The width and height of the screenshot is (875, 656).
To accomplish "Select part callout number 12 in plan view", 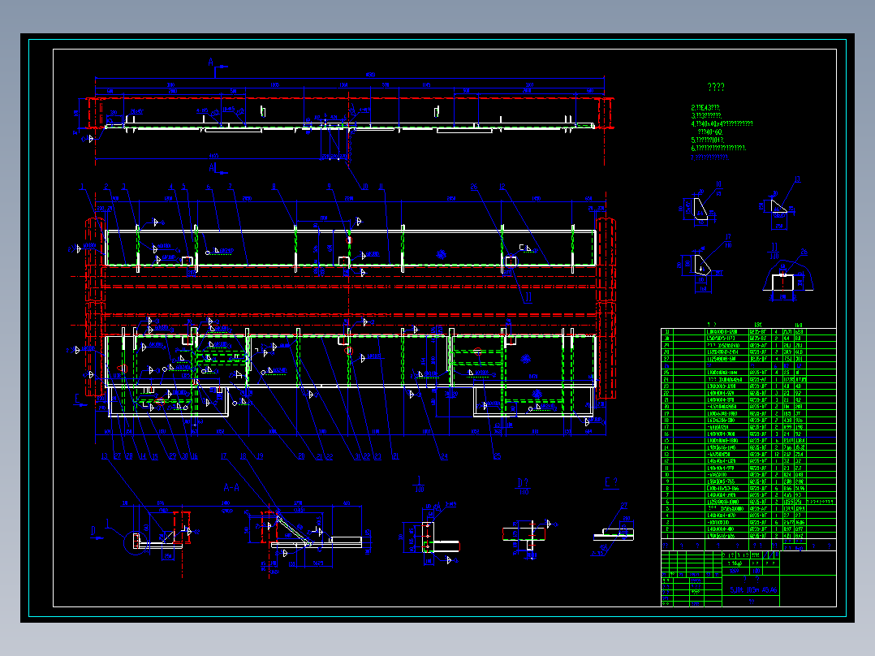I will coord(502,187).
